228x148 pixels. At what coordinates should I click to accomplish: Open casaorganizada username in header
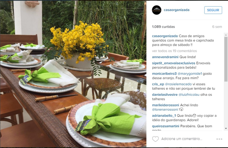pos(177,10)
